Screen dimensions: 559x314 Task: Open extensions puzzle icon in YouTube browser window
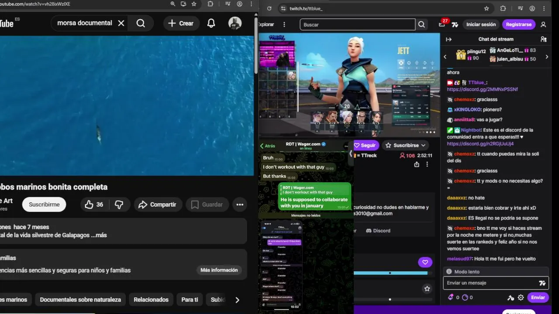point(210,4)
